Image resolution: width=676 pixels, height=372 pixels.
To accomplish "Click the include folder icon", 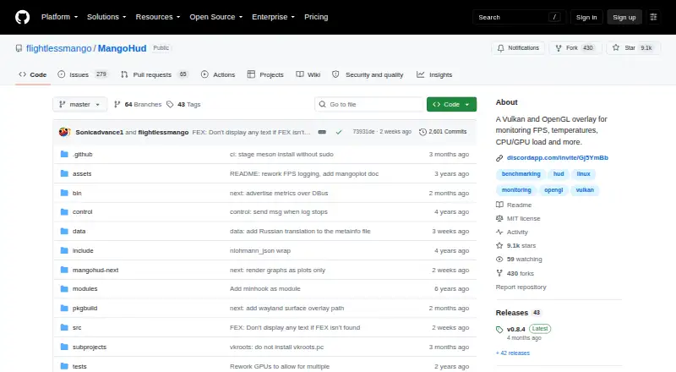I will [x=64, y=251].
